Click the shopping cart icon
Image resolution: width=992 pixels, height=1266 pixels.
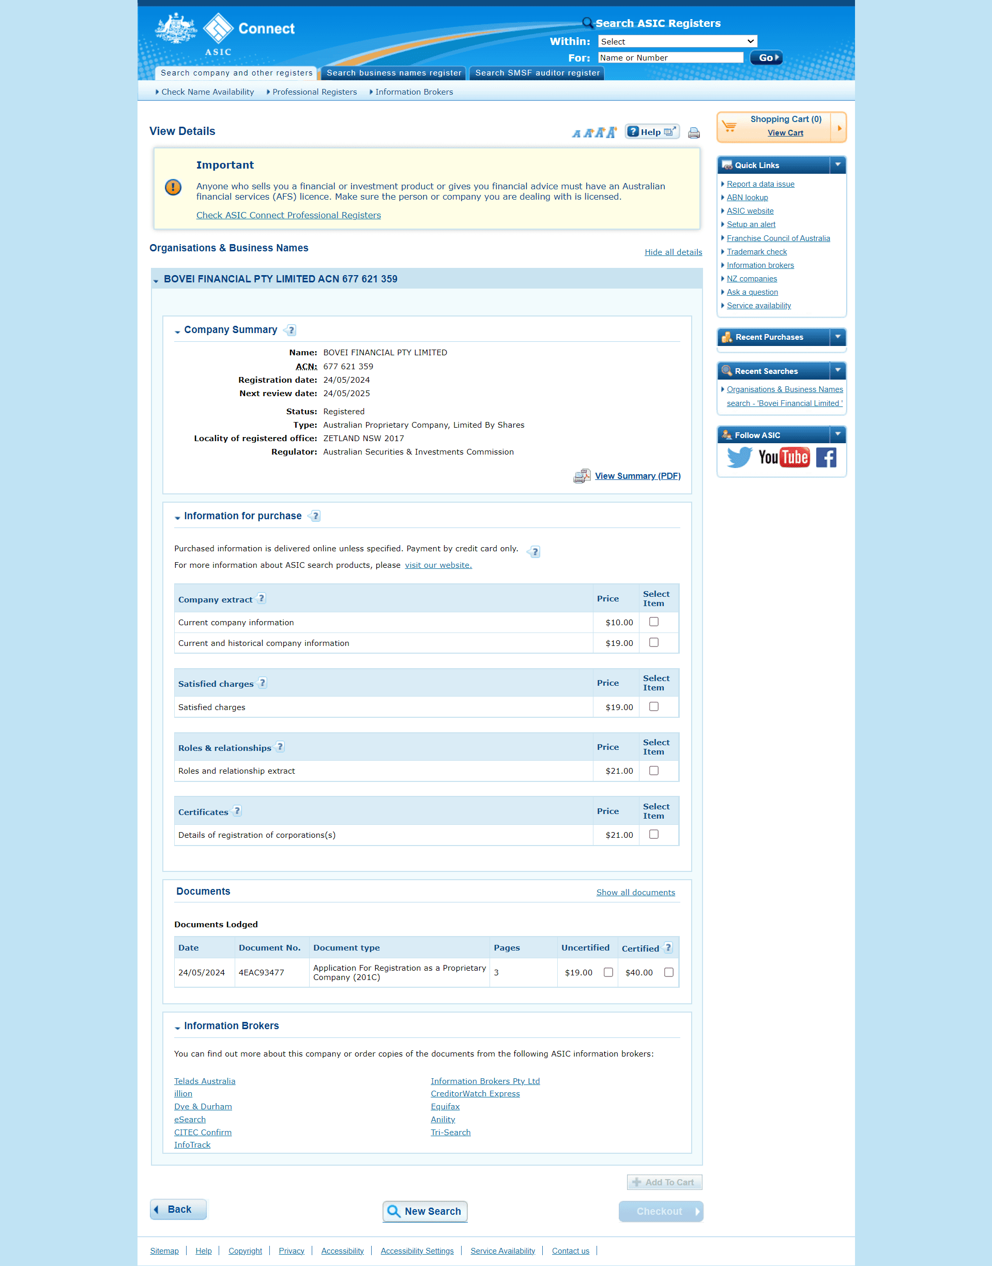(x=729, y=126)
